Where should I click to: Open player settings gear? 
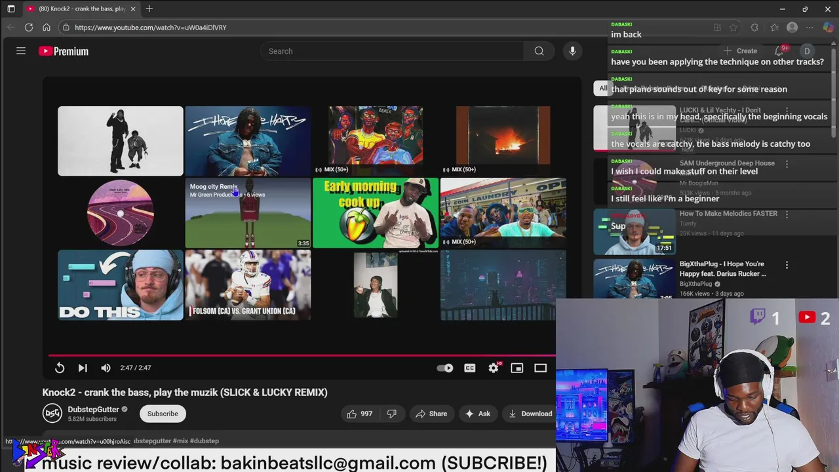(x=494, y=368)
